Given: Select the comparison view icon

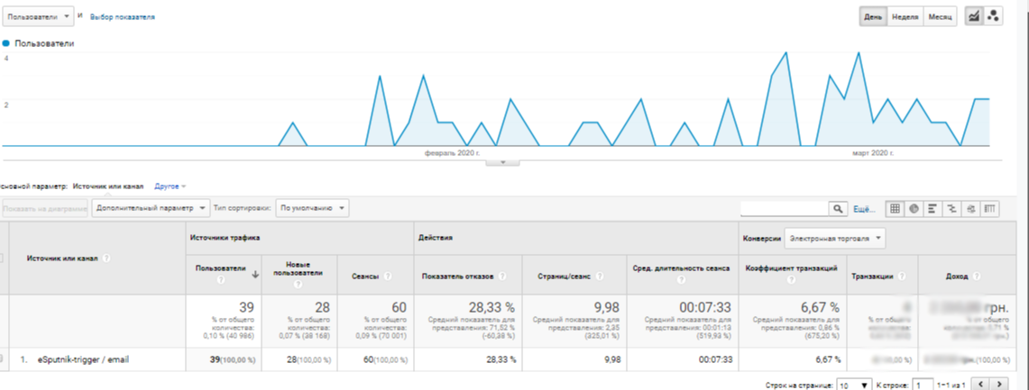Looking at the screenshot, I should [x=951, y=208].
